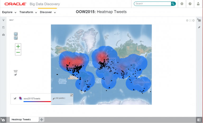
Task: Zoom out the map with minus
Action: point(18,52)
